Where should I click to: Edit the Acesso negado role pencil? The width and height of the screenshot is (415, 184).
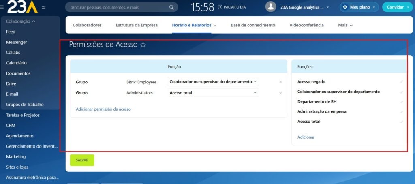tap(402, 81)
